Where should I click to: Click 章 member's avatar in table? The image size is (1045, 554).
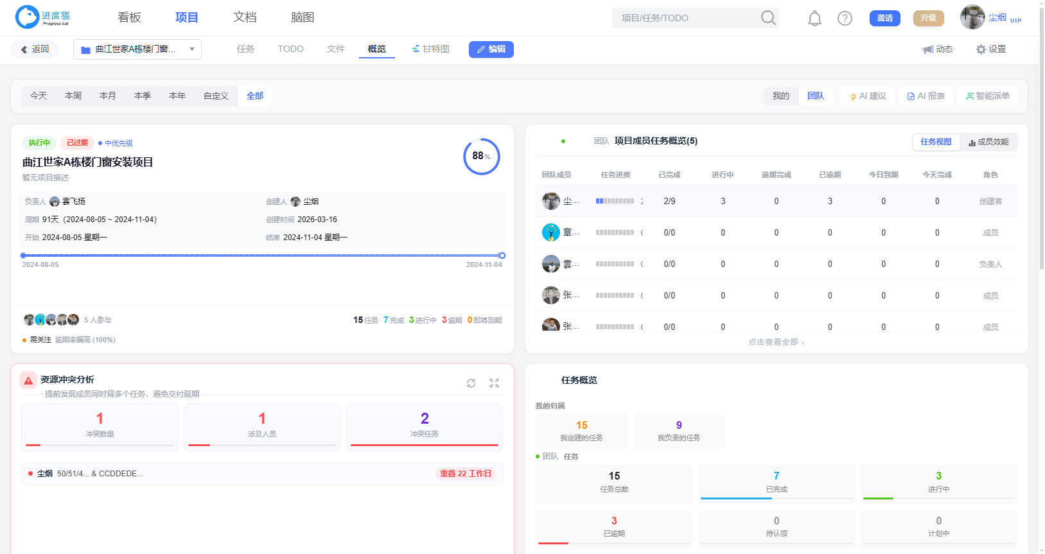[551, 232]
